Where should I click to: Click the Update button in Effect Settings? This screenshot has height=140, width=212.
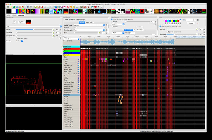pyautogui.click(x=21, y=22)
